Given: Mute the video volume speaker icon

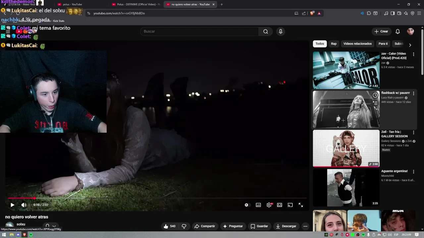Looking at the screenshot, I should (24, 205).
